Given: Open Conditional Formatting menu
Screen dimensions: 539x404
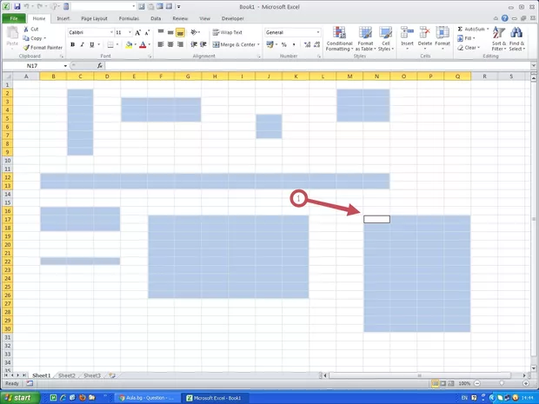Looking at the screenshot, I should coord(339,39).
